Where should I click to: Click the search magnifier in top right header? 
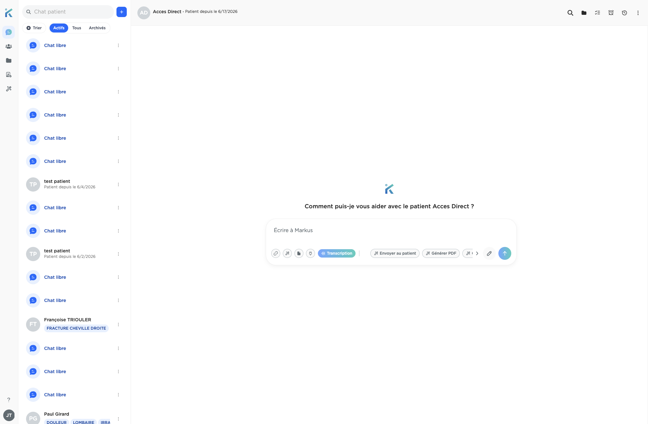pyautogui.click(x=570, y=13)
